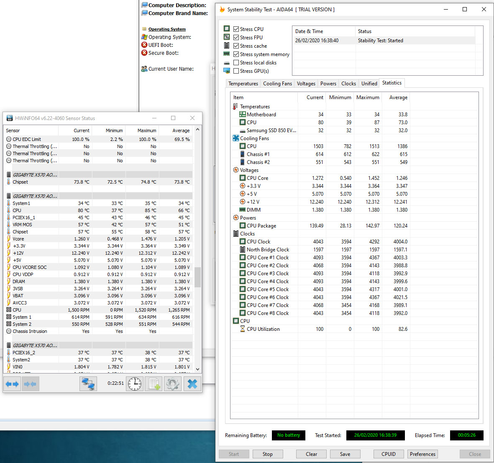Click the Cooling Fans group fan icon
Viewport: 494px width, 463px height.
[235, 138]
